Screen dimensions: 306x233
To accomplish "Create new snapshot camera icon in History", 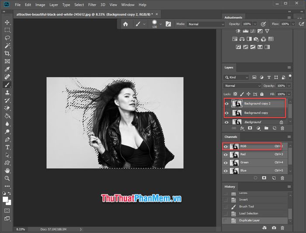I will click(x=274, y=228).
